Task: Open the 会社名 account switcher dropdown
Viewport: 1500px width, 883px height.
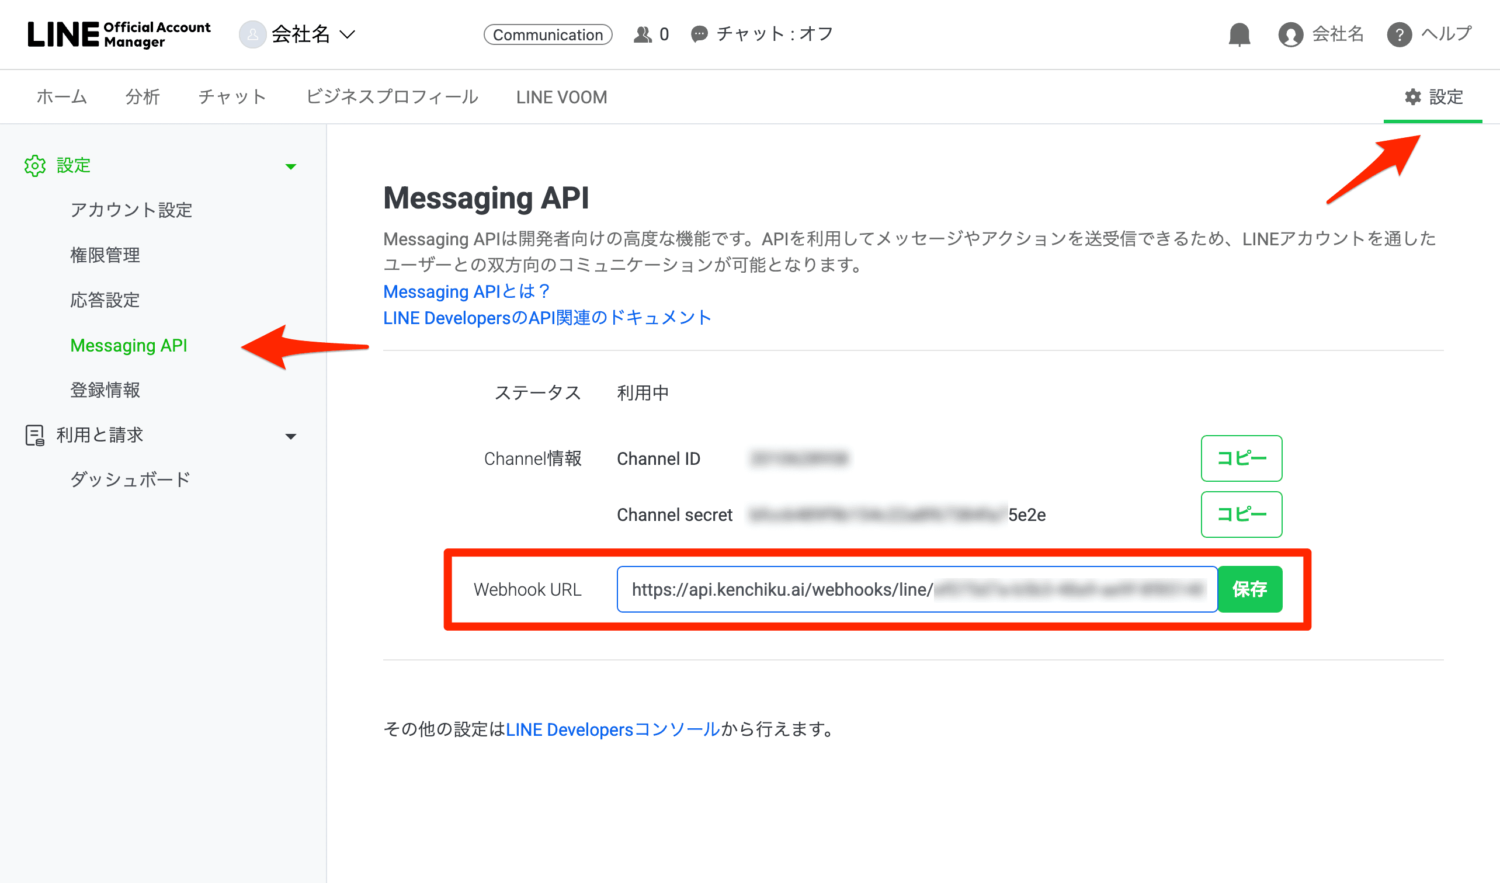Action: [x=313, y=34]
